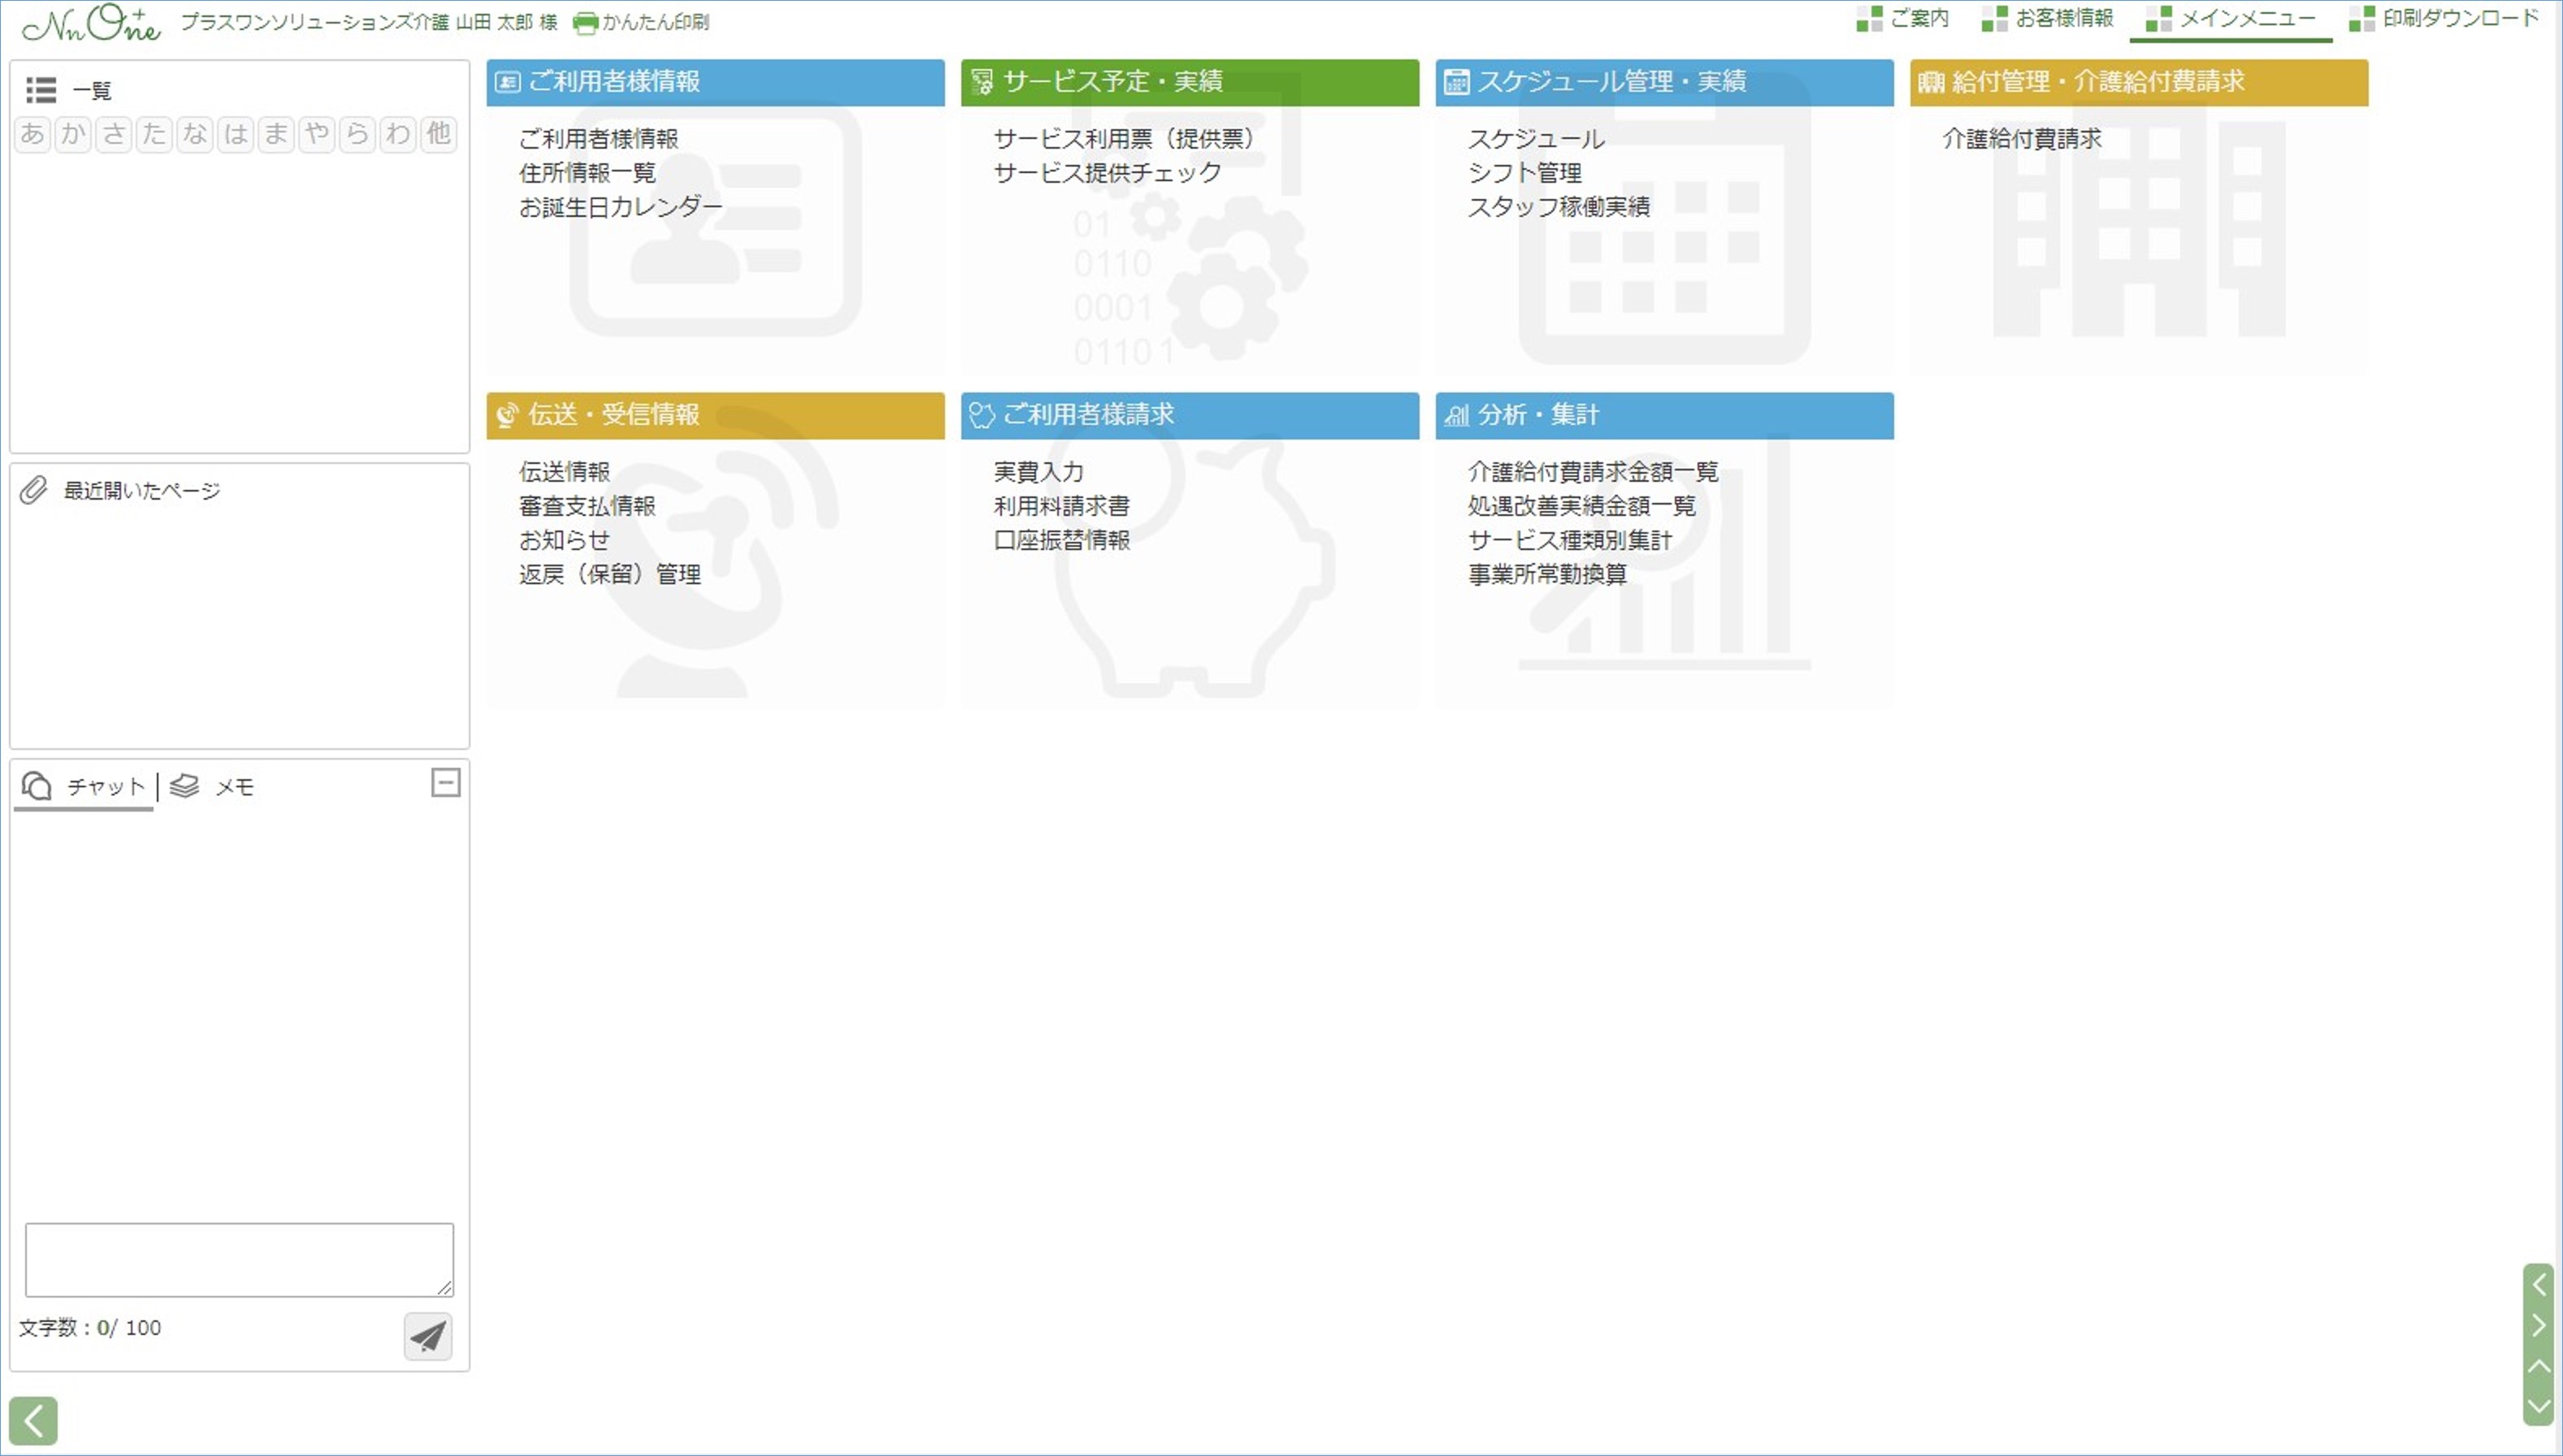The height and width of the screenshot is (1456, 2563).
Task: Open the スケジュール link
Action: (1535, 139)
